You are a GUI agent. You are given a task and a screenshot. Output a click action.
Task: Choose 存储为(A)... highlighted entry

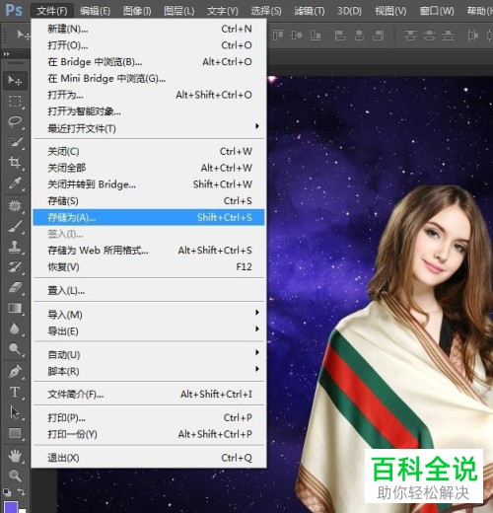click(x=149, y=217)
